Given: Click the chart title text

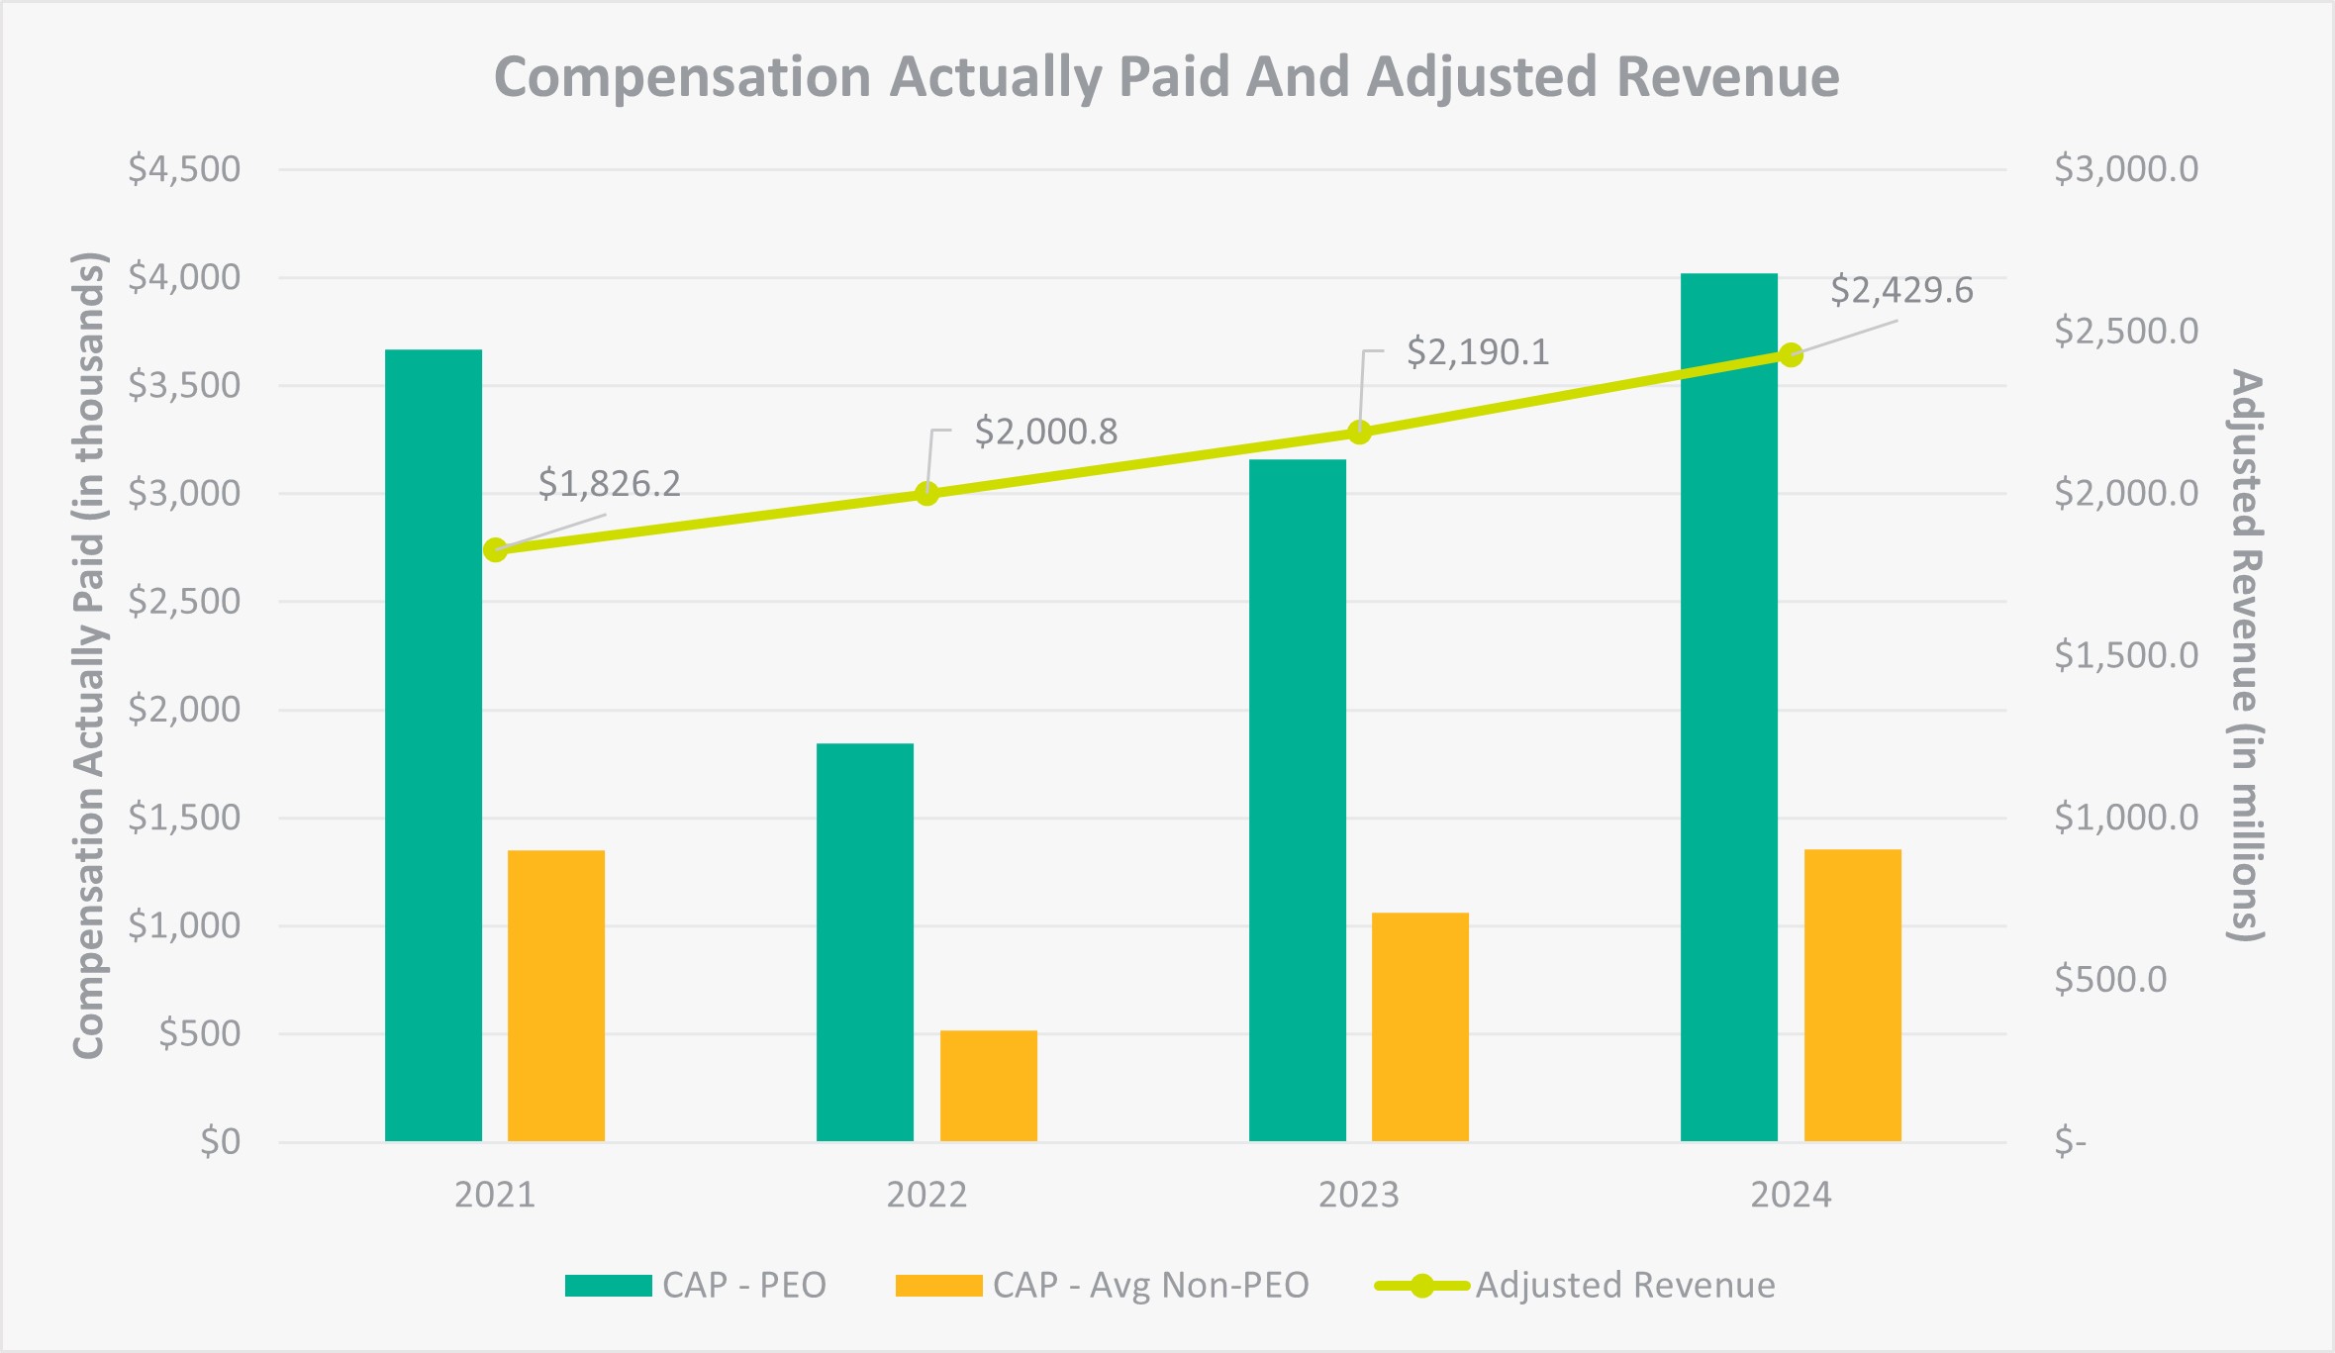Looking at the screenshot, I should coord(1166,77).
